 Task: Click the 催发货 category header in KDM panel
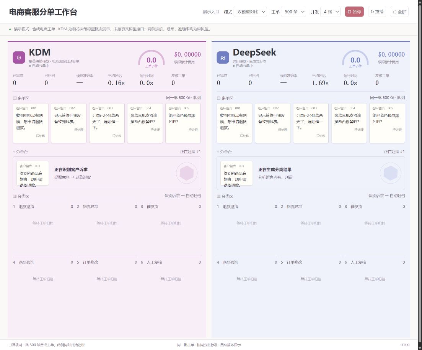(x=171, y=207)
